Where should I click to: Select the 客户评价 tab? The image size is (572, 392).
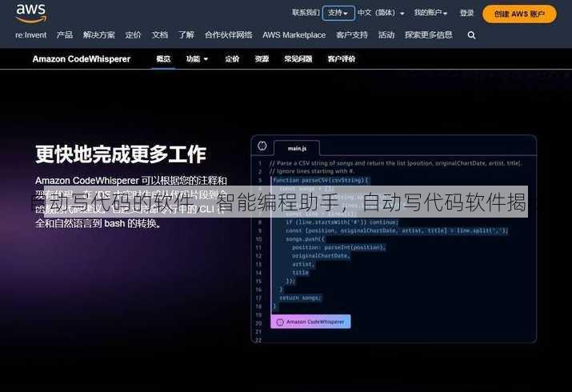342,59
